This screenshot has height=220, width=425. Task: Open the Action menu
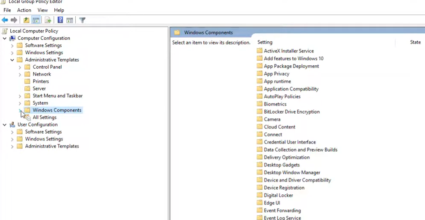pyautogui.click(x=24, y=10)
